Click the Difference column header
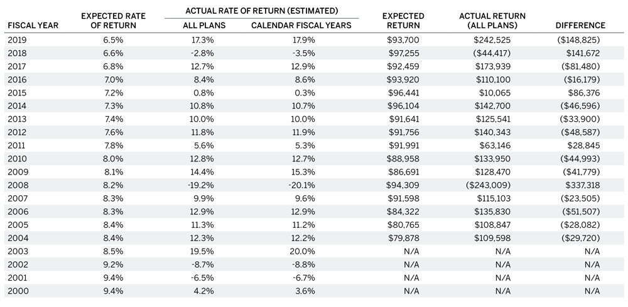This screenshot has height=307, width=628. pos(581,26)
